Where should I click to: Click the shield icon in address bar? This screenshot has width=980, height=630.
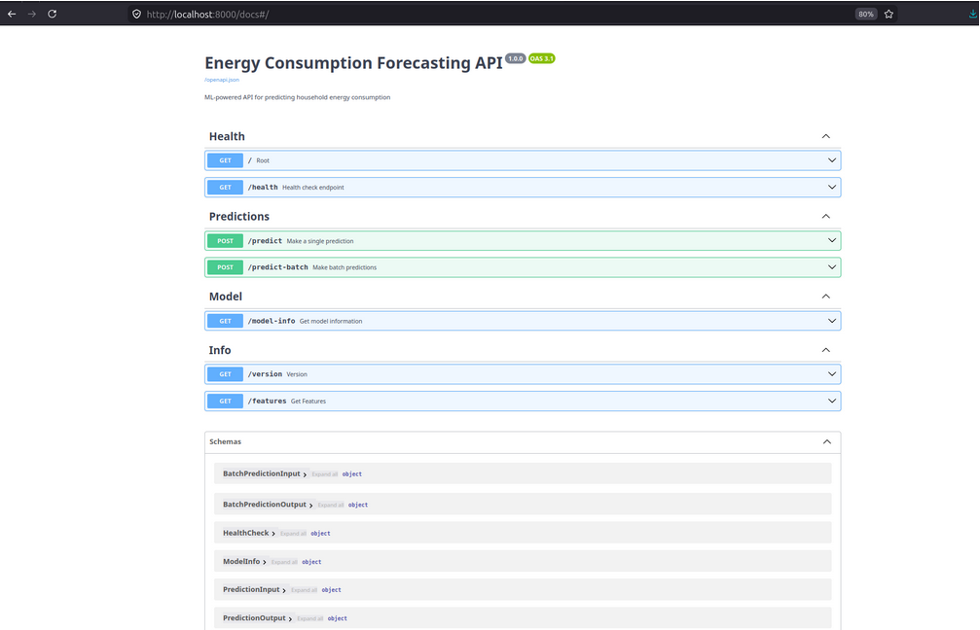point(136,14)
